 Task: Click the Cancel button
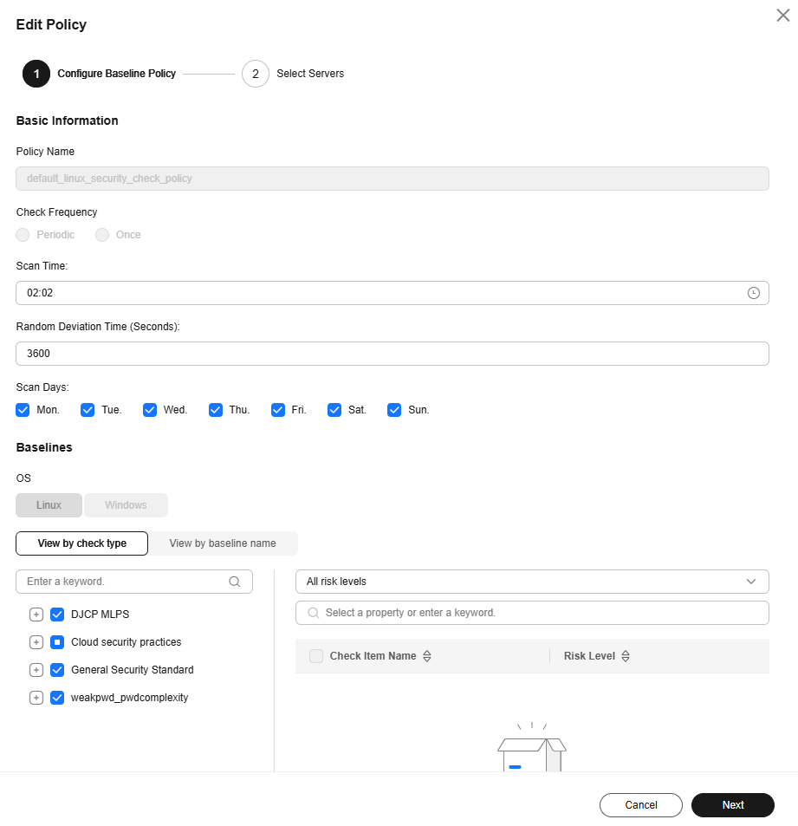click(x=641, y=805)
